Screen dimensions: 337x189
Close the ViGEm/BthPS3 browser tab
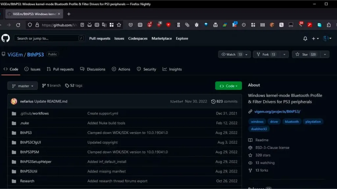tap(59, 14)
